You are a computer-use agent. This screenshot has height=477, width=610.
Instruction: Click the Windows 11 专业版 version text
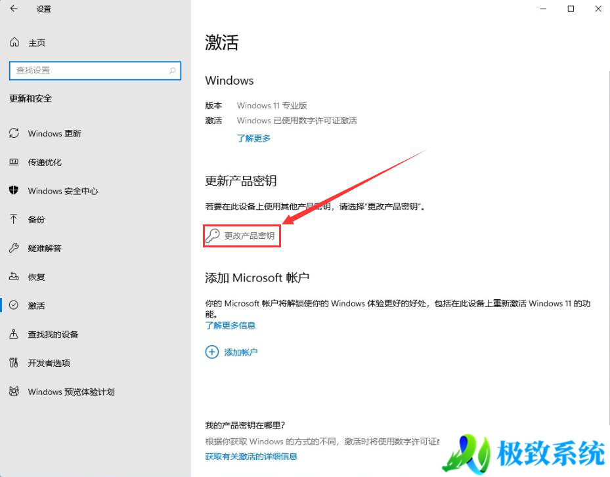pos(272,106)
